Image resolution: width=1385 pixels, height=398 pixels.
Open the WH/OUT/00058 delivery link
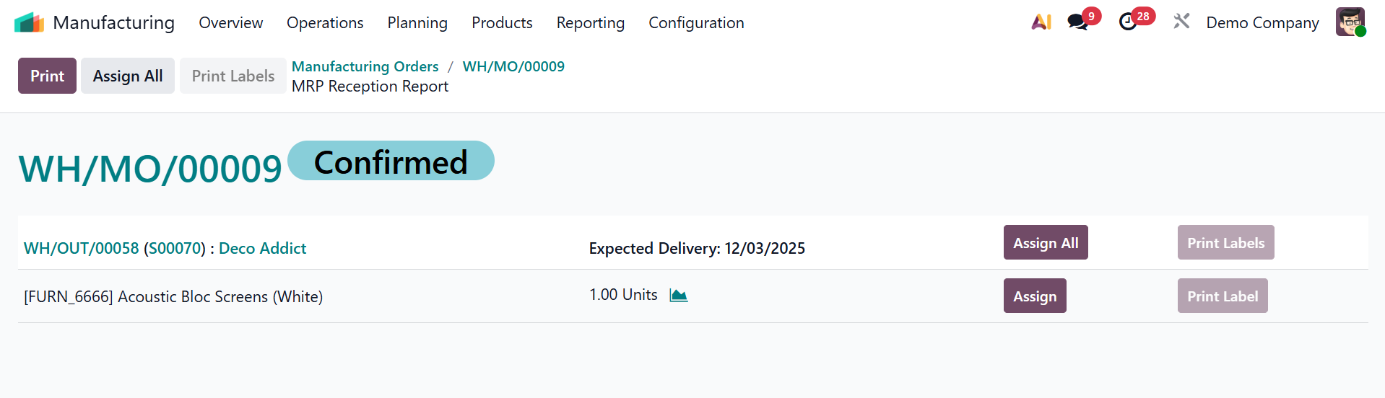pyautogui.click(x=81, y=249)
